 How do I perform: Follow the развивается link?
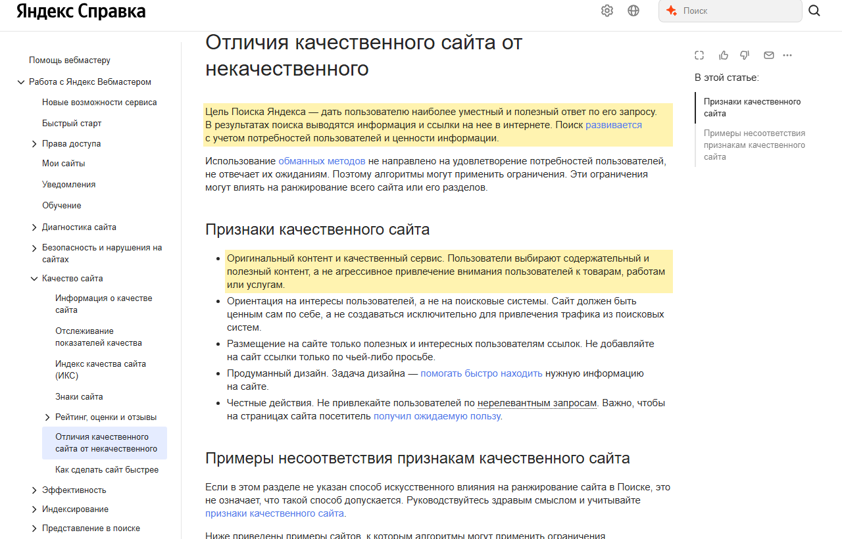[x=614, y=125]
